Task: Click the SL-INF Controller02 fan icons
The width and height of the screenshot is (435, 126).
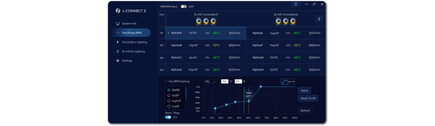Action: (285, 21)
